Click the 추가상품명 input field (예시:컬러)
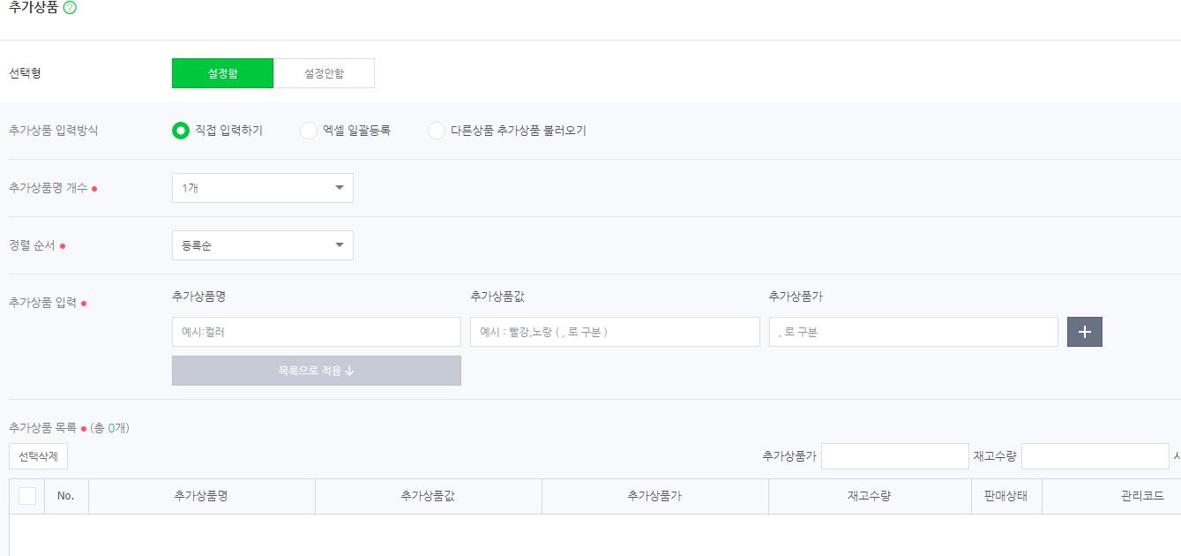 coord(317,332)
